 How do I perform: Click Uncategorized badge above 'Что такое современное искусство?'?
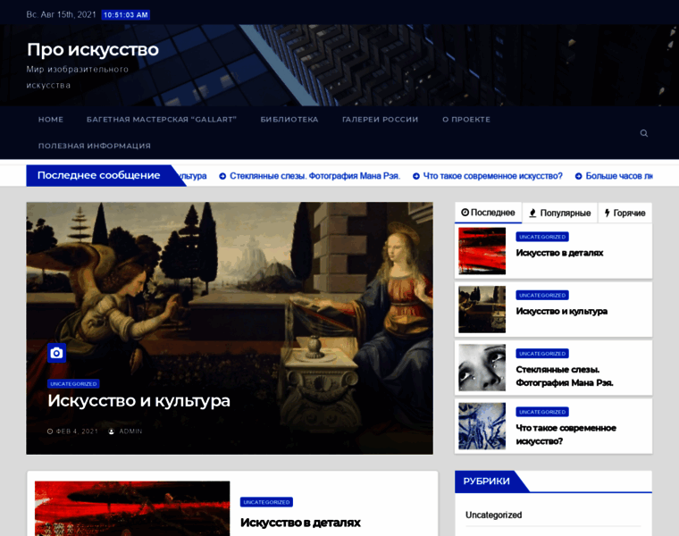point(542,412)
